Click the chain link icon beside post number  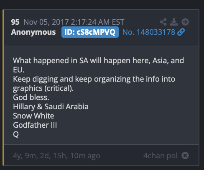tap(181, 32)
